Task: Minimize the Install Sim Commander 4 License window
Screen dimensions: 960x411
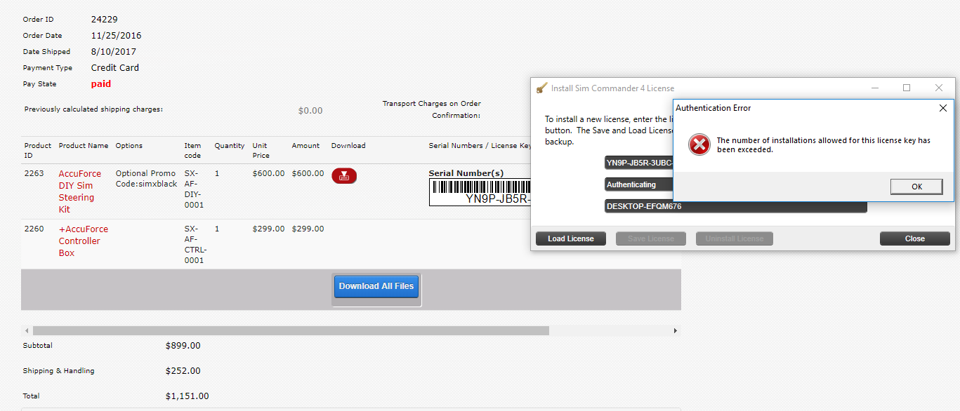Action: coord(875,88)
